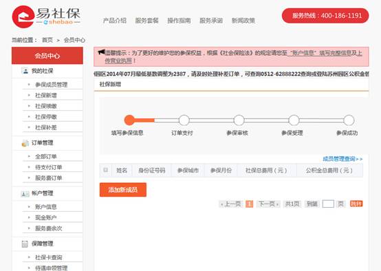Click the 姓名 column header
This screenshot has height=271, width=381.
point(122,170)
